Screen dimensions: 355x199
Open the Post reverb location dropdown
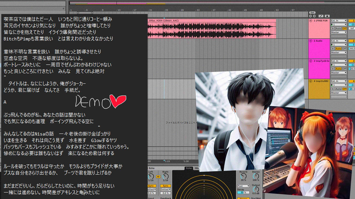(x=243, y=186)
